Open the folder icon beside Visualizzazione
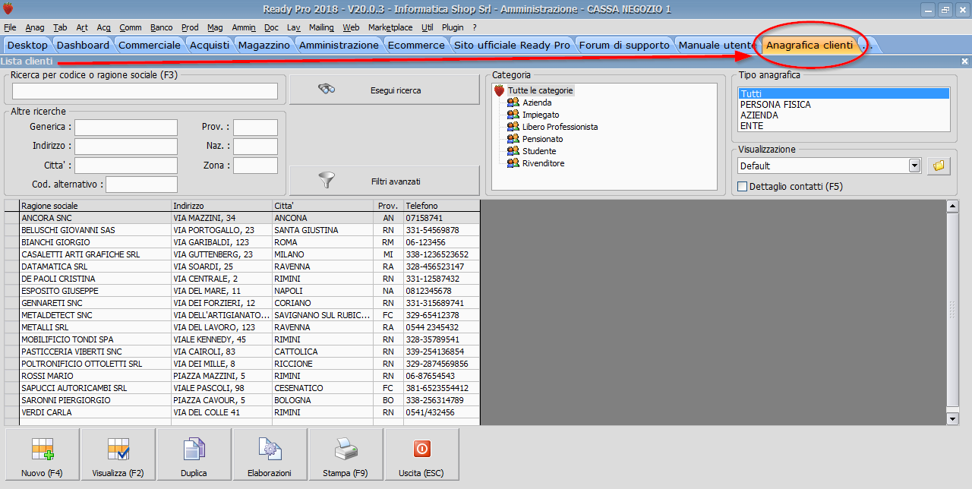Viewport: 972px width, 489px height. [x=939, y=165]
